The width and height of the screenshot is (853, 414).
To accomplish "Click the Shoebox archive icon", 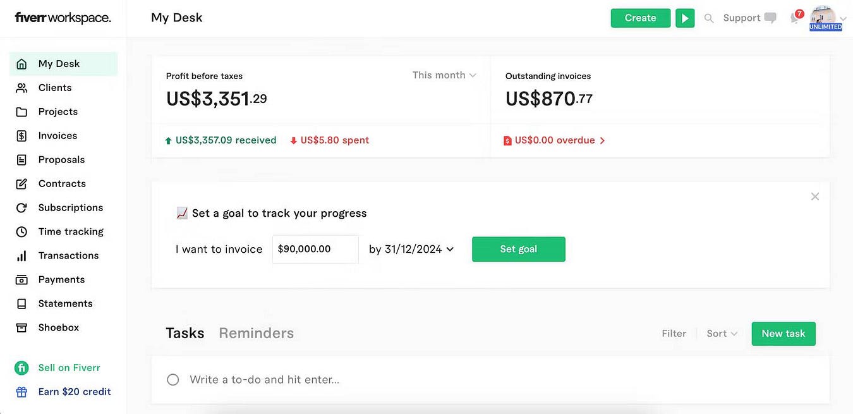I will pyautogui.click(x=21, y=328).
